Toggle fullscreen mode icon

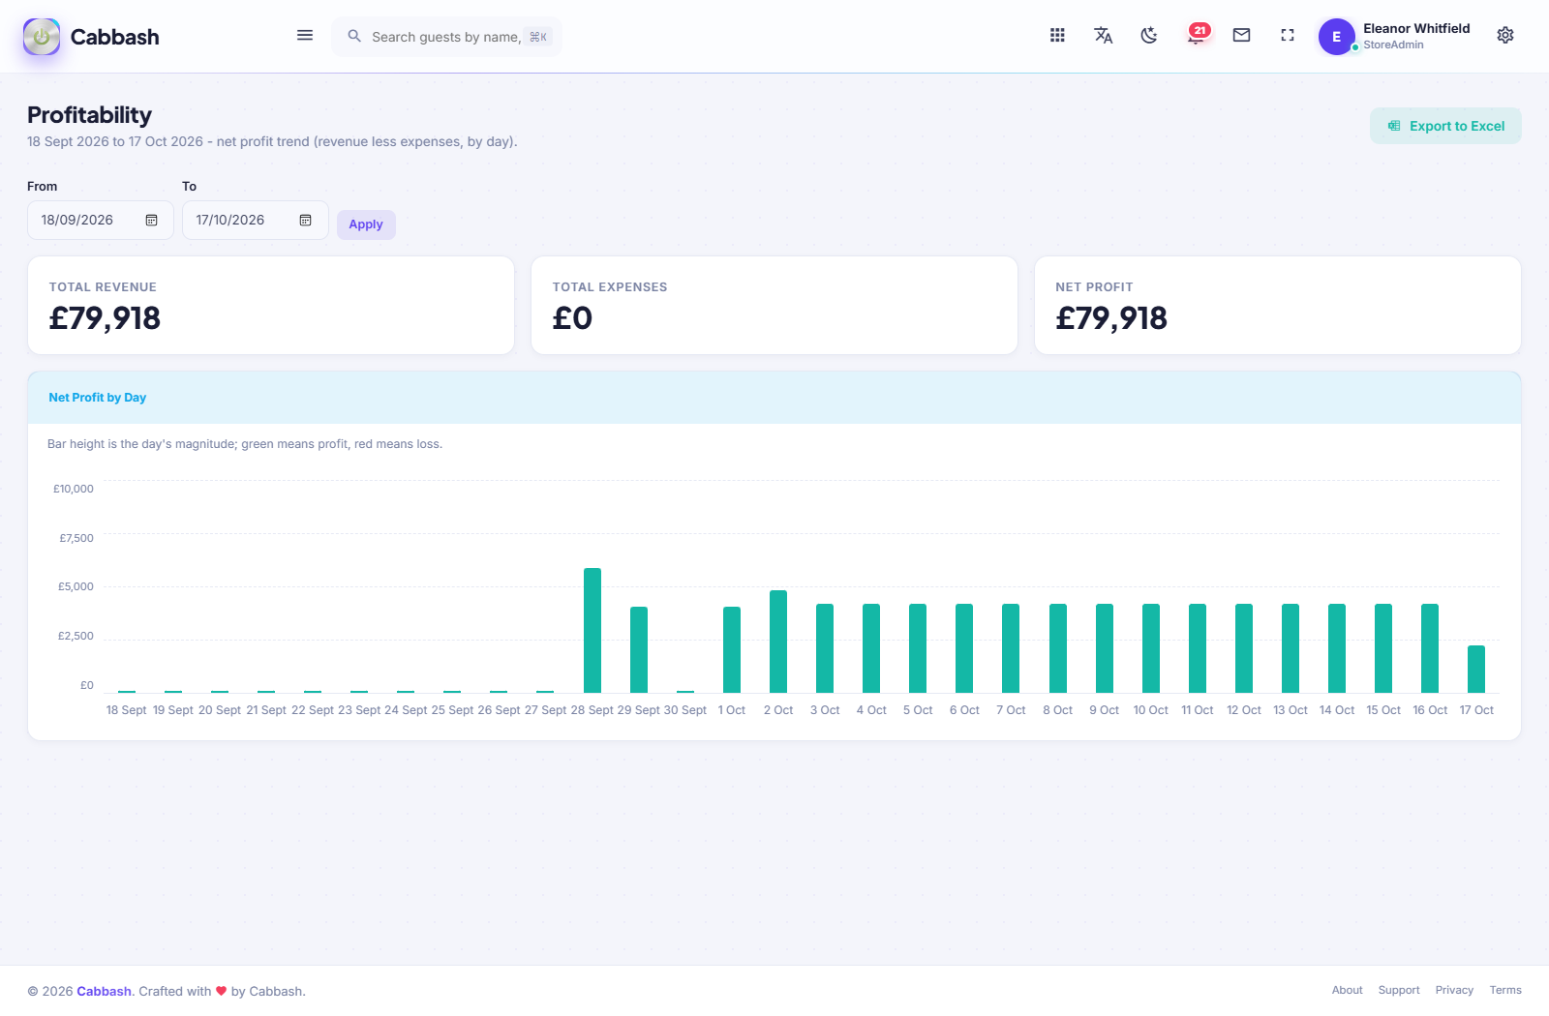click(1288, 36)
